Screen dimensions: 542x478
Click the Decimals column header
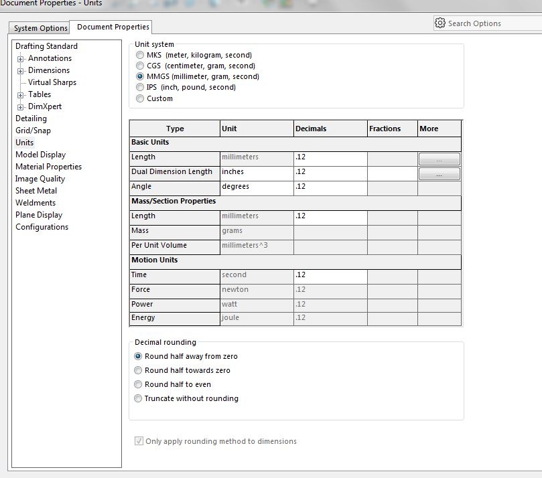[x=330, y=129]
